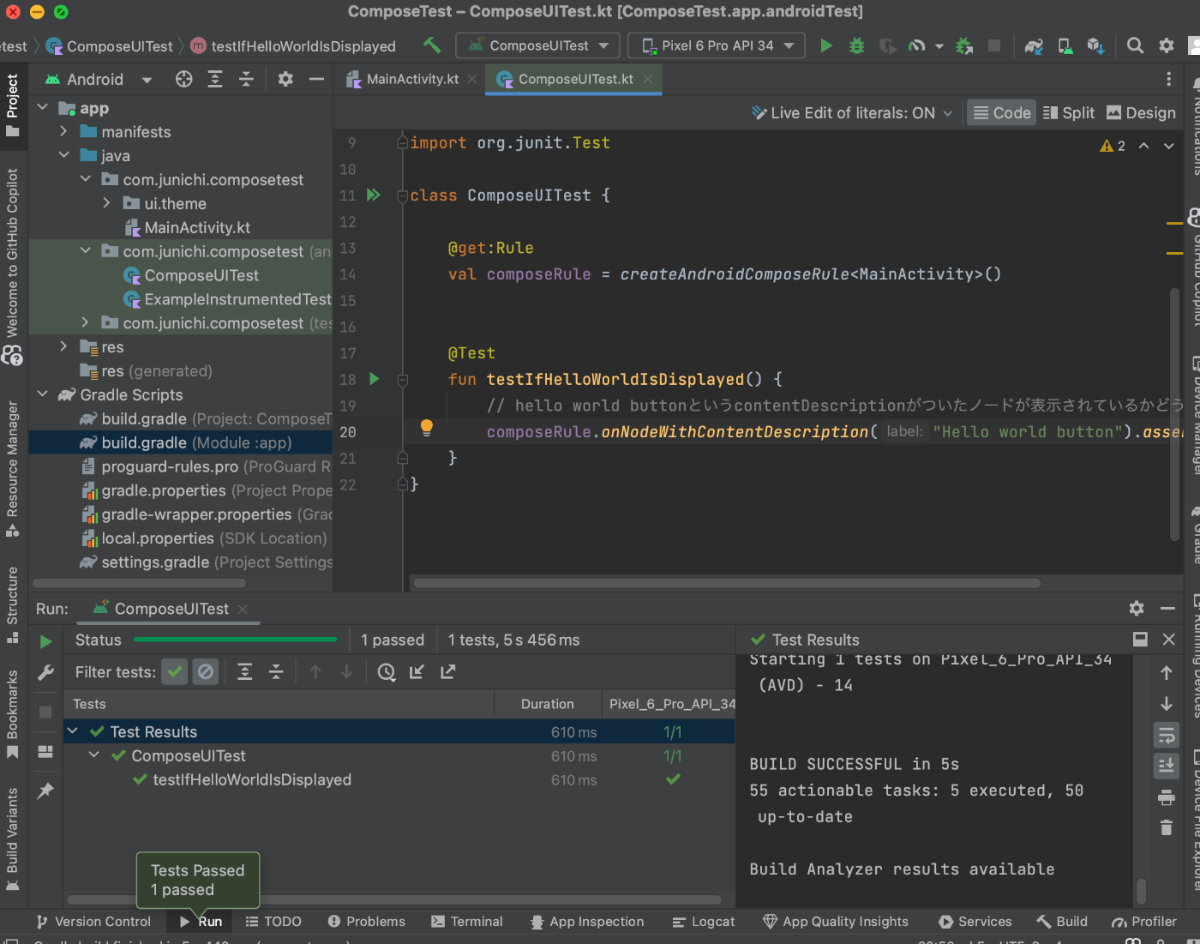This screenshot has width=1200, height=944.
Task: Open the Build tool window
Action: [1062, 921]
